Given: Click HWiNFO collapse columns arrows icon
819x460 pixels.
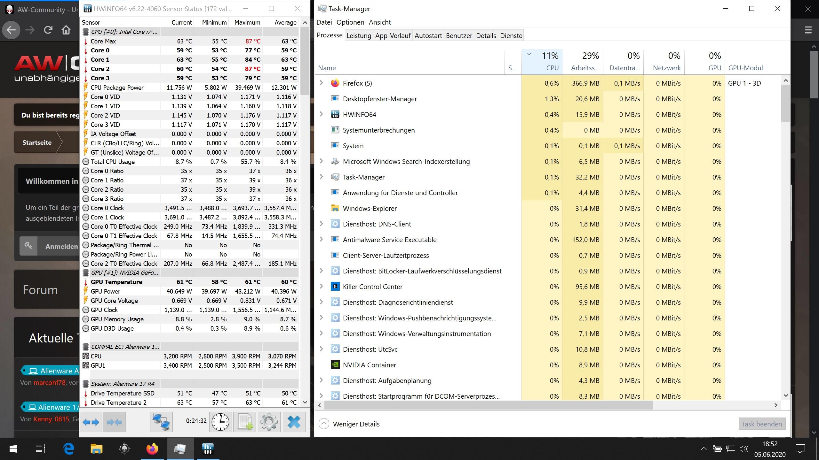Looking at the screenshot, I should coord(114,422).
